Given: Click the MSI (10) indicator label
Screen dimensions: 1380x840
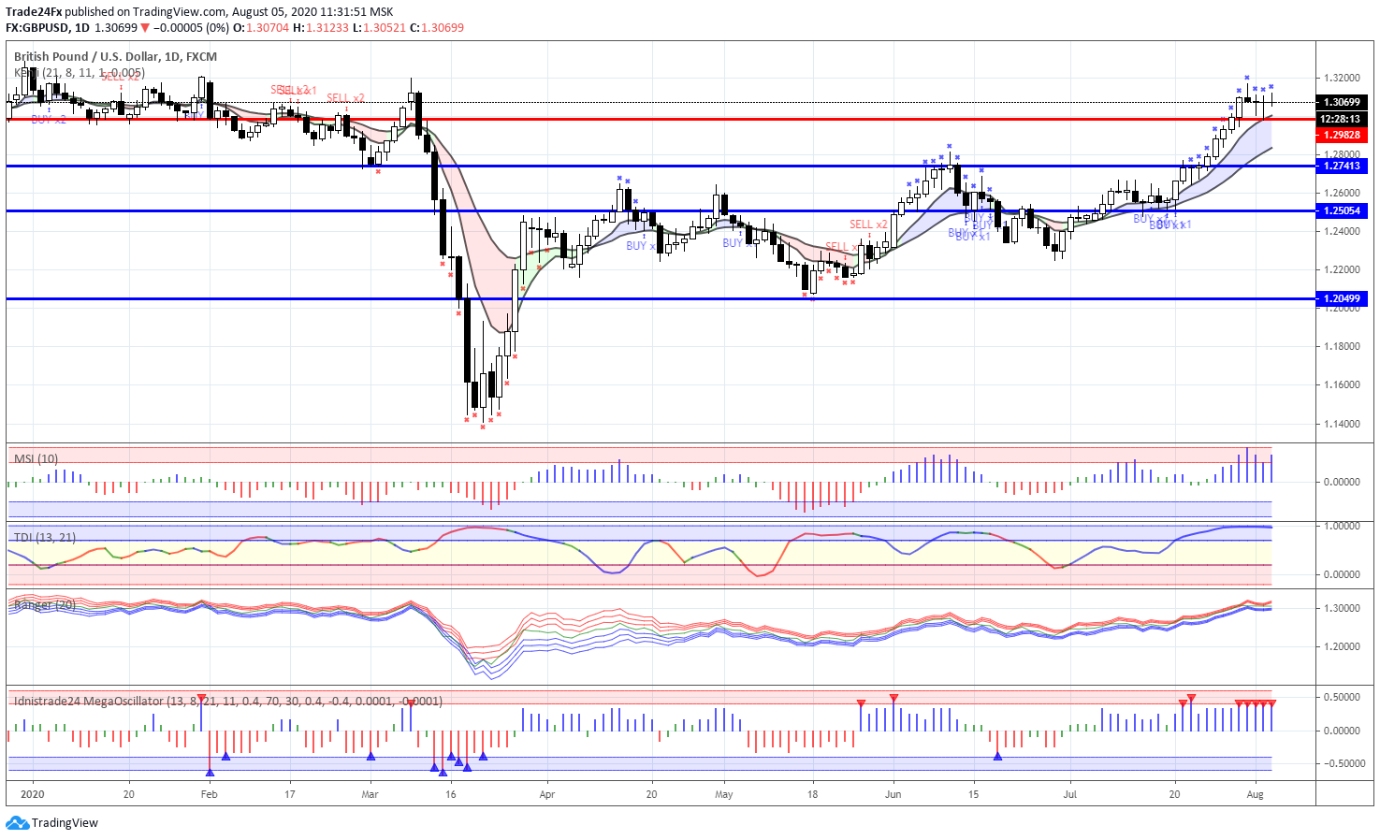Looking at the screenshot, I should tap(36, 459).
